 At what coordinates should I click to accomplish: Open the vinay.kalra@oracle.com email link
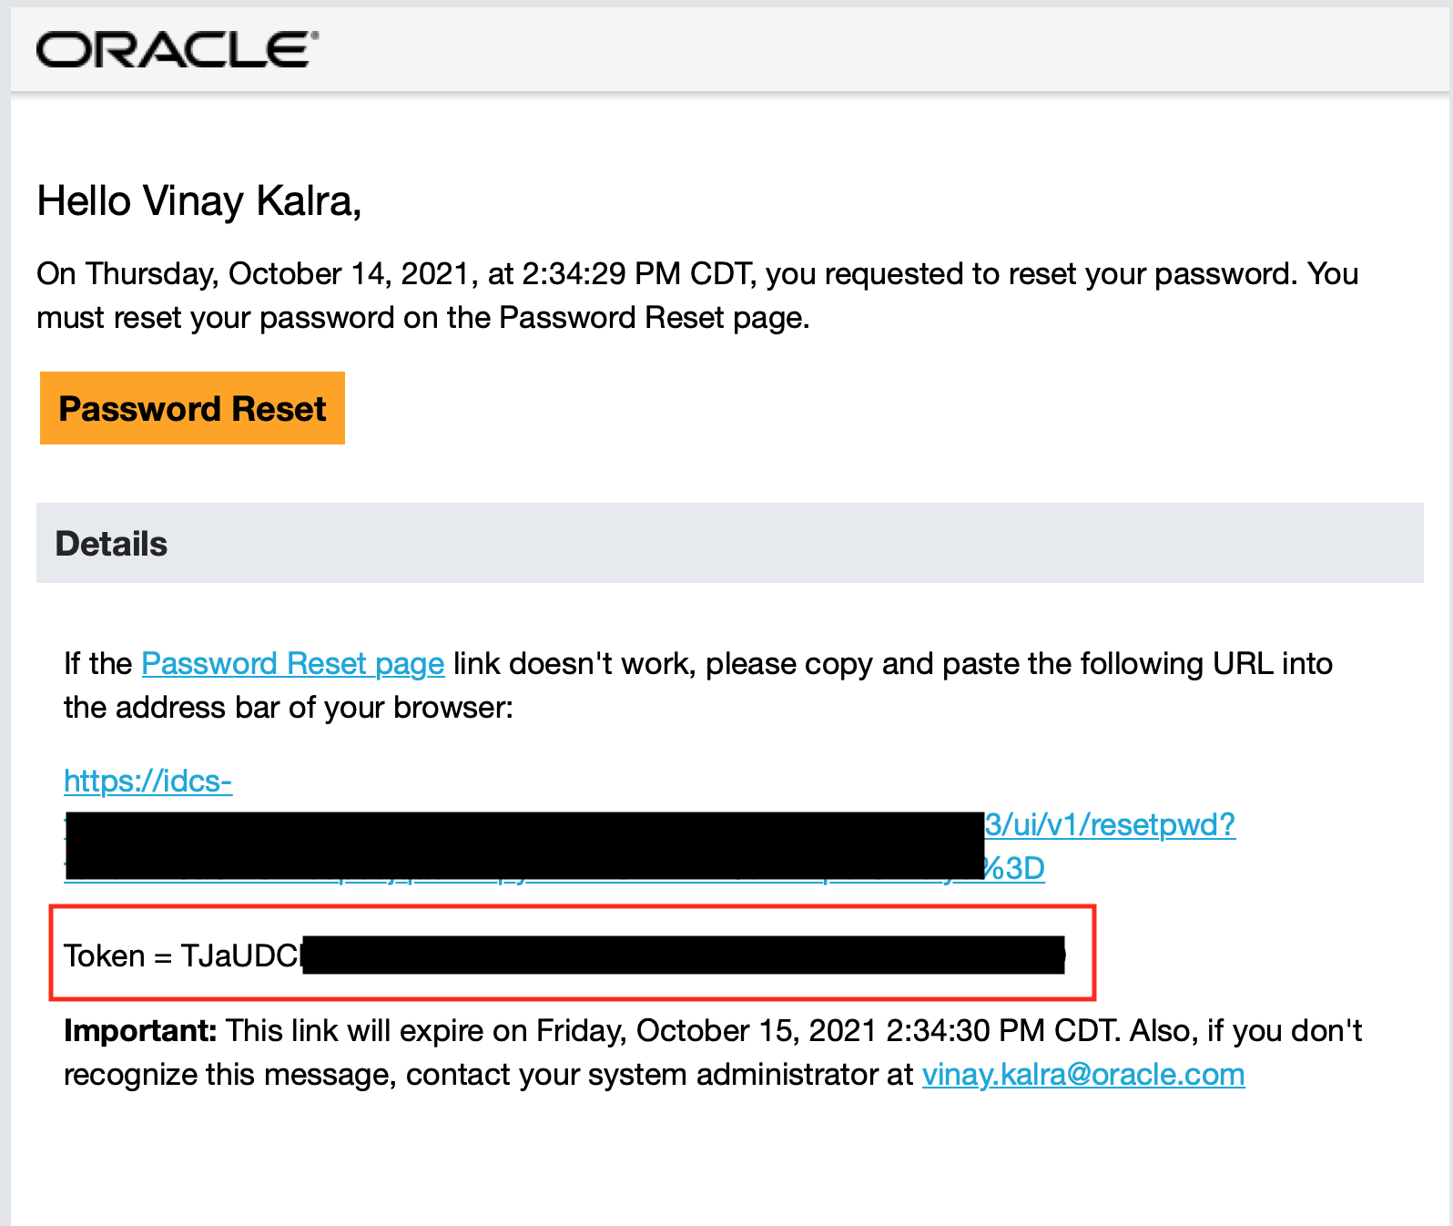coord(1082,1075)
